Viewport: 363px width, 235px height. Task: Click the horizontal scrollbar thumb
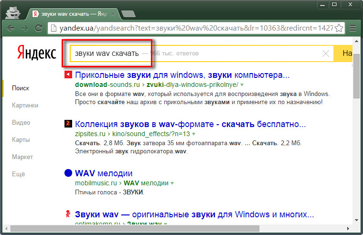pyautogui.click(x=135, y=228)
